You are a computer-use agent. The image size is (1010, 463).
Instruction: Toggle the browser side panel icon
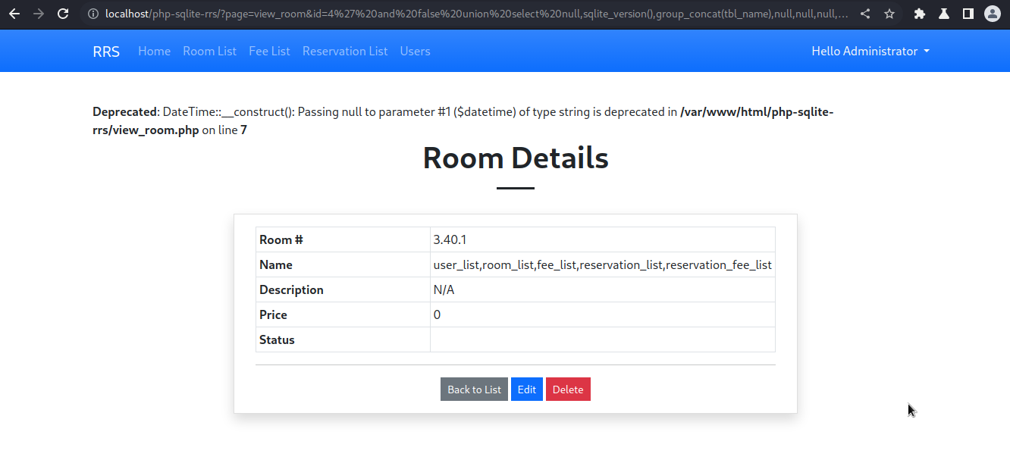point(968,14)
